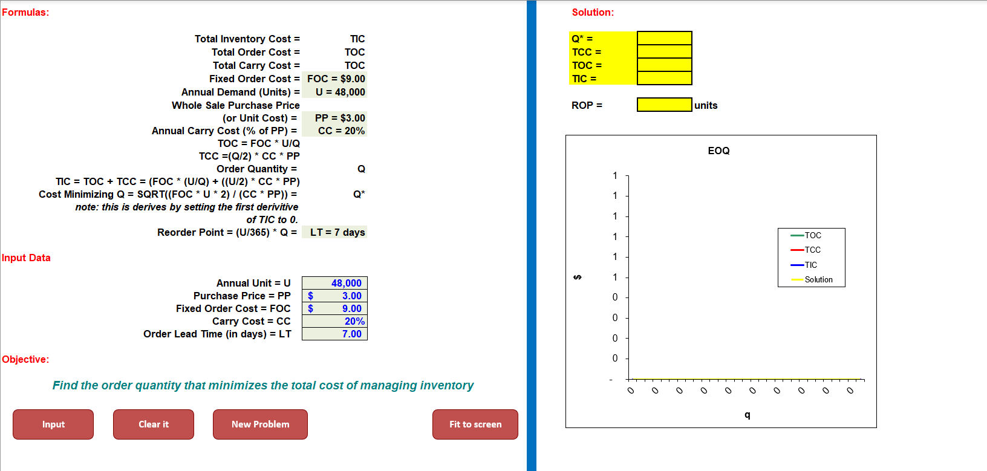Select the Order Lead Time input cell showing 7.00
The height and width of the screenshot is (471, 987).
(x=334, y=334)
